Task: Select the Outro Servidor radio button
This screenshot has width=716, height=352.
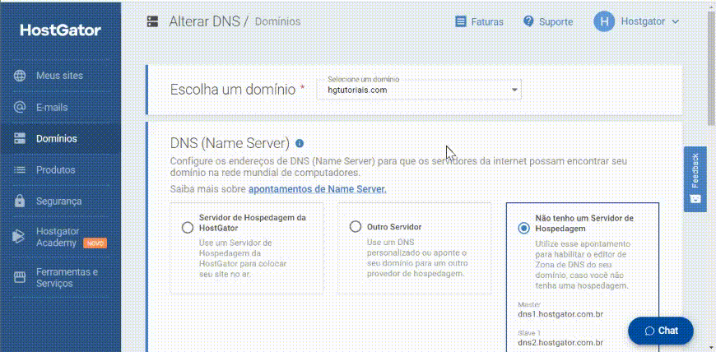Action: tap(356, 227)
